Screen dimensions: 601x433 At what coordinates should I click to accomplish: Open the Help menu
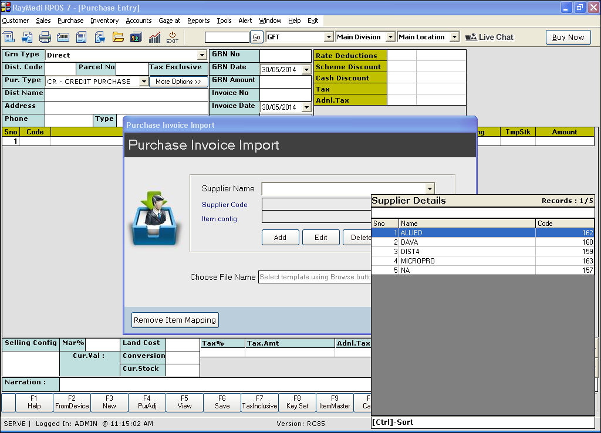click(295, 21)
